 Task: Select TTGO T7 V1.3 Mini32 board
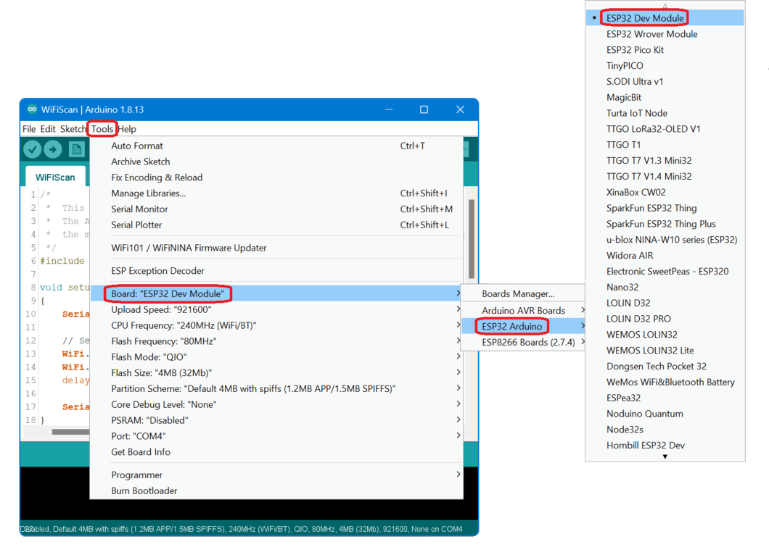point(665,161)
